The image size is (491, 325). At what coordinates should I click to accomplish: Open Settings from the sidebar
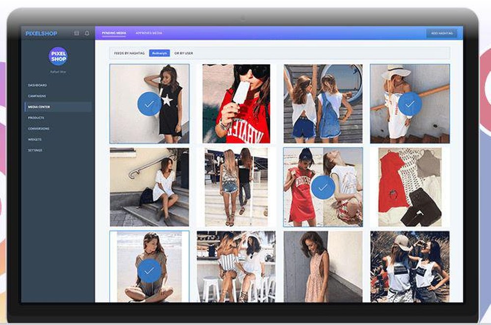tap(33, 150)
